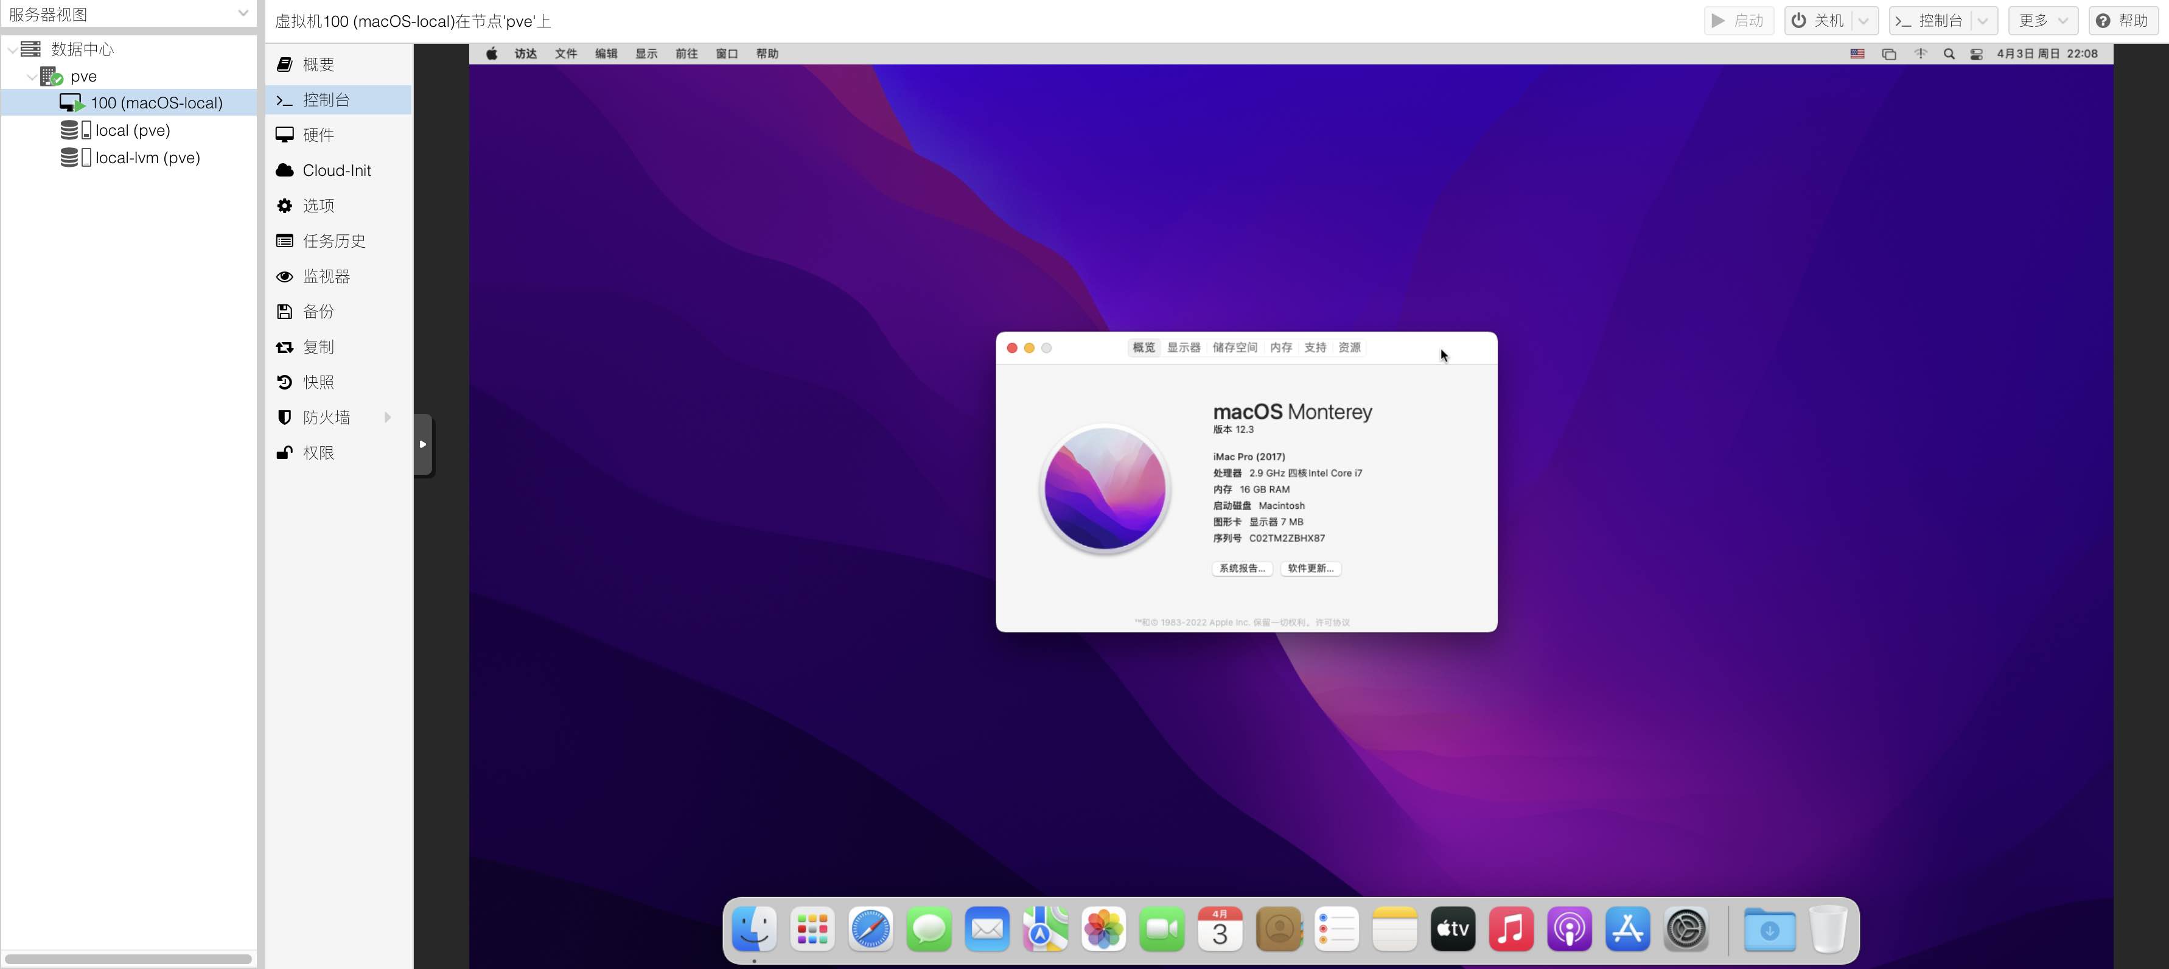Image resolution: width=2169 pixels, height=969 pixels.
Task: Select 100 (macOS-local) VM in tree
Action: click(129, 103)
